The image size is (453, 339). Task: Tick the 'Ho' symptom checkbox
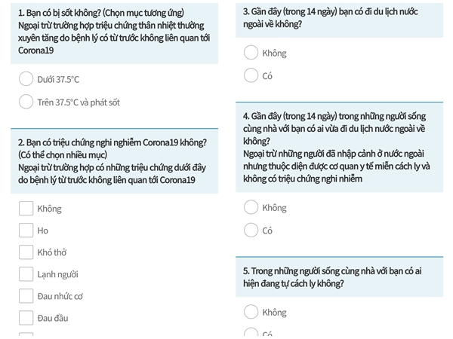[26, 231]
